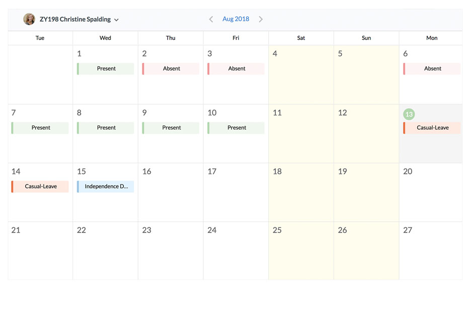The height and width of the screenshot is (315, 473).
Task: Select date 21 in calendar
Action: pyautogui.click(x=40, y=251)
